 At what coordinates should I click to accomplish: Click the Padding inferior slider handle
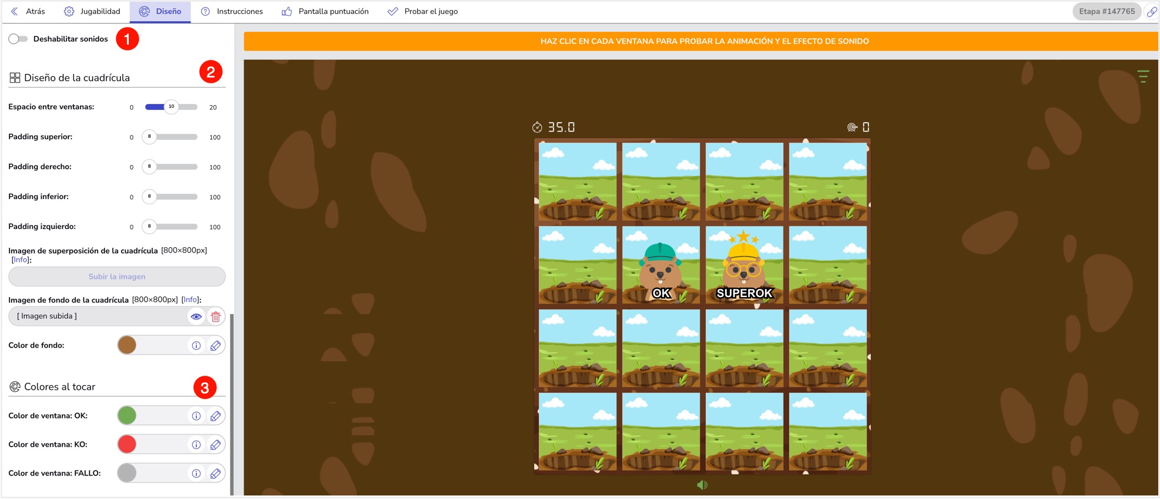[149, 197]
